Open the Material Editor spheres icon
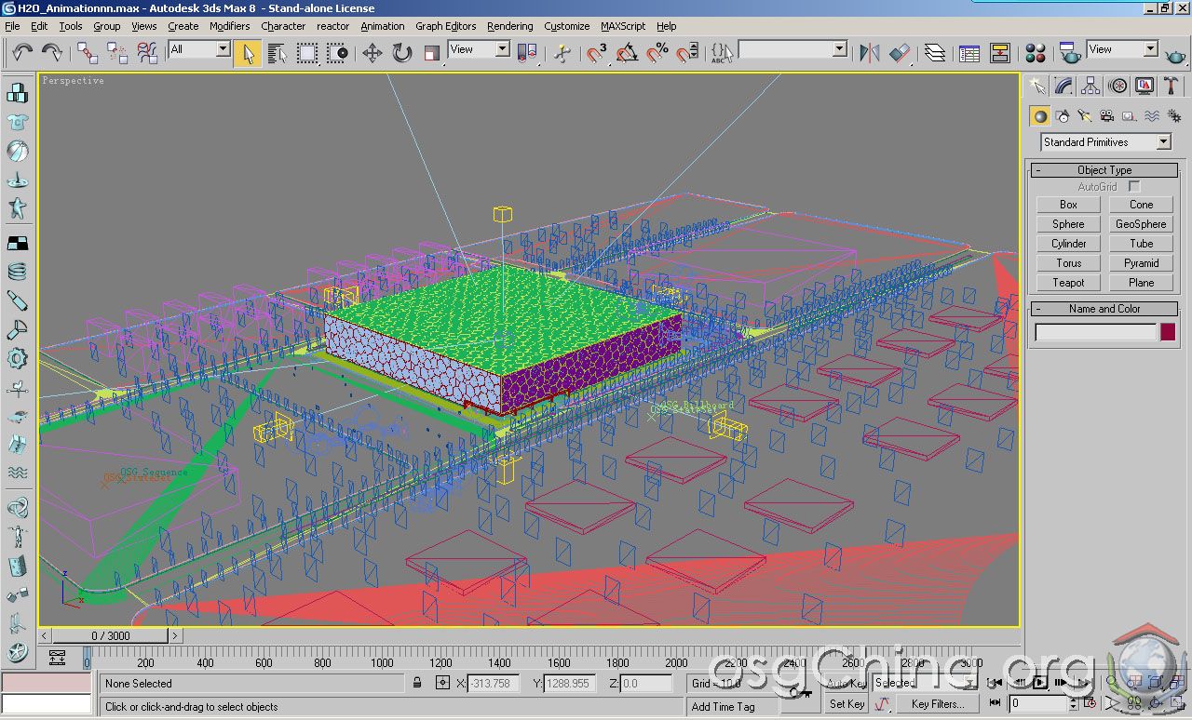The image size is (1192, 720). [x=1036, y=53]
